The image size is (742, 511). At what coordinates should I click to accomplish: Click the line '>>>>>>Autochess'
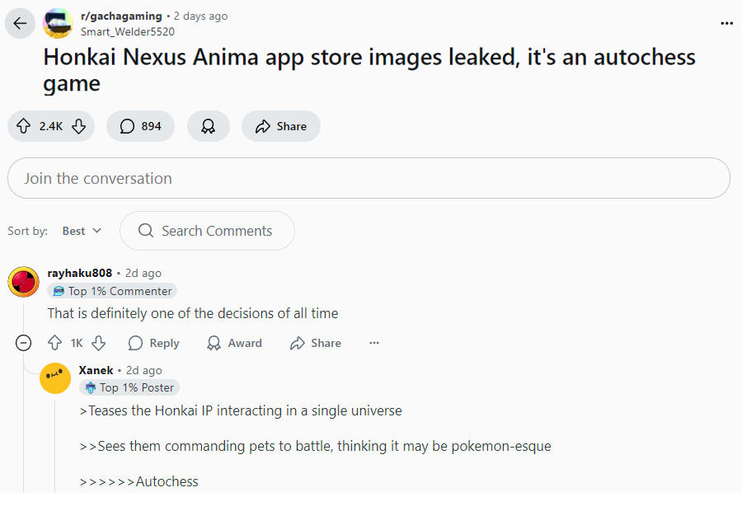[139, 481]
